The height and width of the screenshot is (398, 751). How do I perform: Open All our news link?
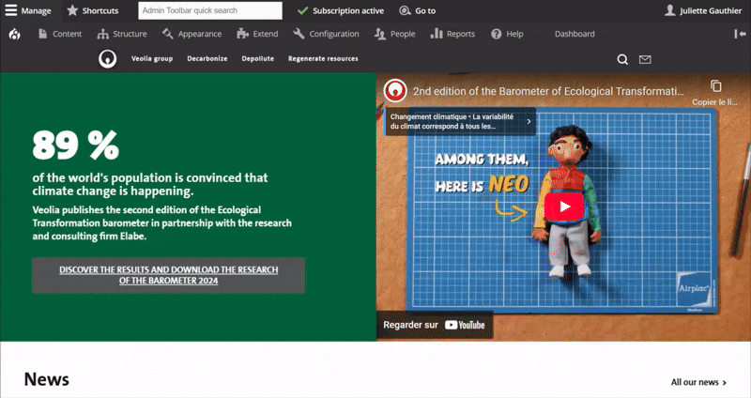pyautogui.click(x=698, y=382)
